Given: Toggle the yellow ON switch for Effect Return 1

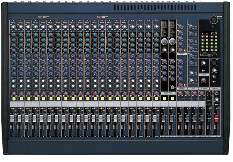Looking at the screenshot, I should pos(164,99).
